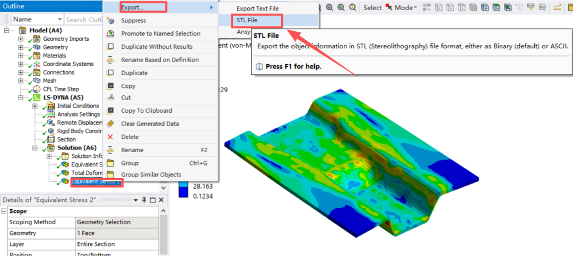Click the 'Geometry Selection' value cell
The width and height of the screenshot is (573, 256).
tap(117, 222)
